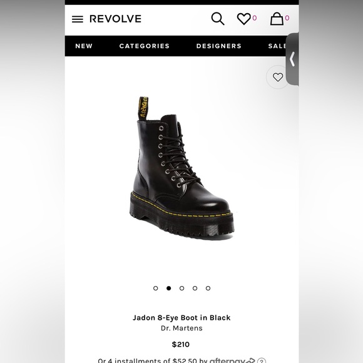The width and height of the screenshot is (363, 363).
Task: Open the shopping bag icon
Action: coord(277,19)
